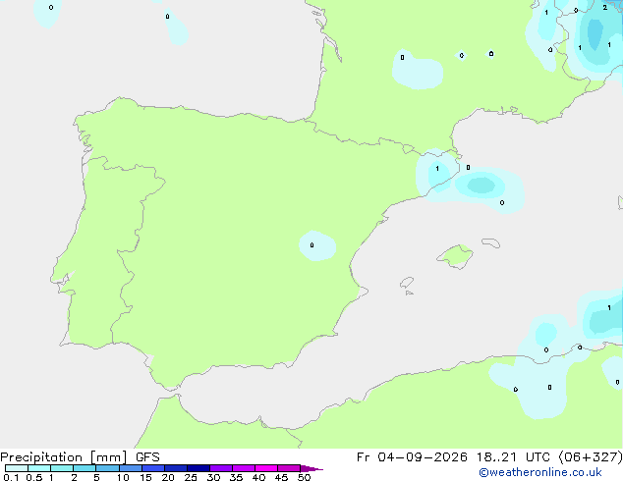Click the 'Precipitation [mm] GFS' title text
The width and height of the screenshot is (623, 481).
(x=80, y=457)
